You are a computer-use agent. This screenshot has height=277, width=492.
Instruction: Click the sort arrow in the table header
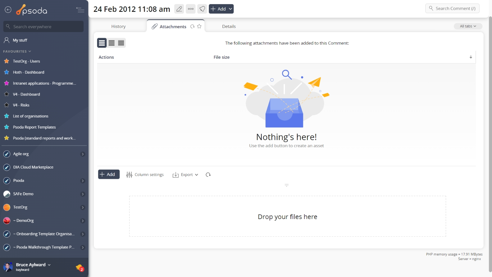click(471, 57)
